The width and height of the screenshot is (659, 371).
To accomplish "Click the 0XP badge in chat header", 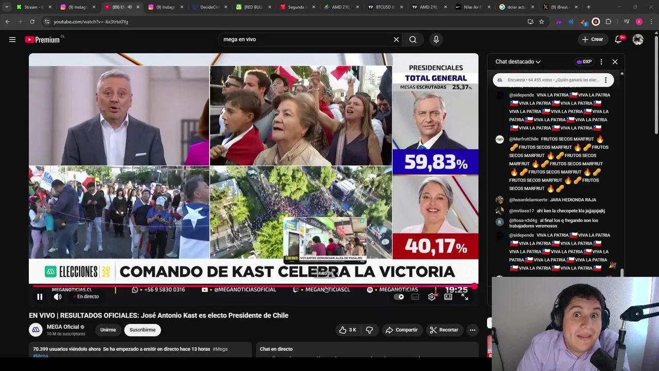I will [x=584, y=62].
